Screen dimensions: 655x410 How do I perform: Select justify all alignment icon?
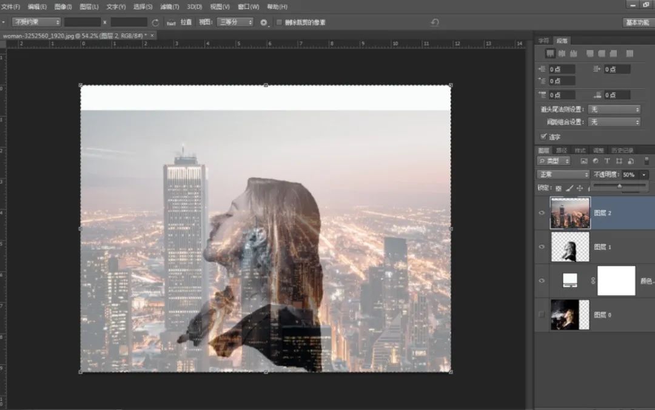[630, 53]
